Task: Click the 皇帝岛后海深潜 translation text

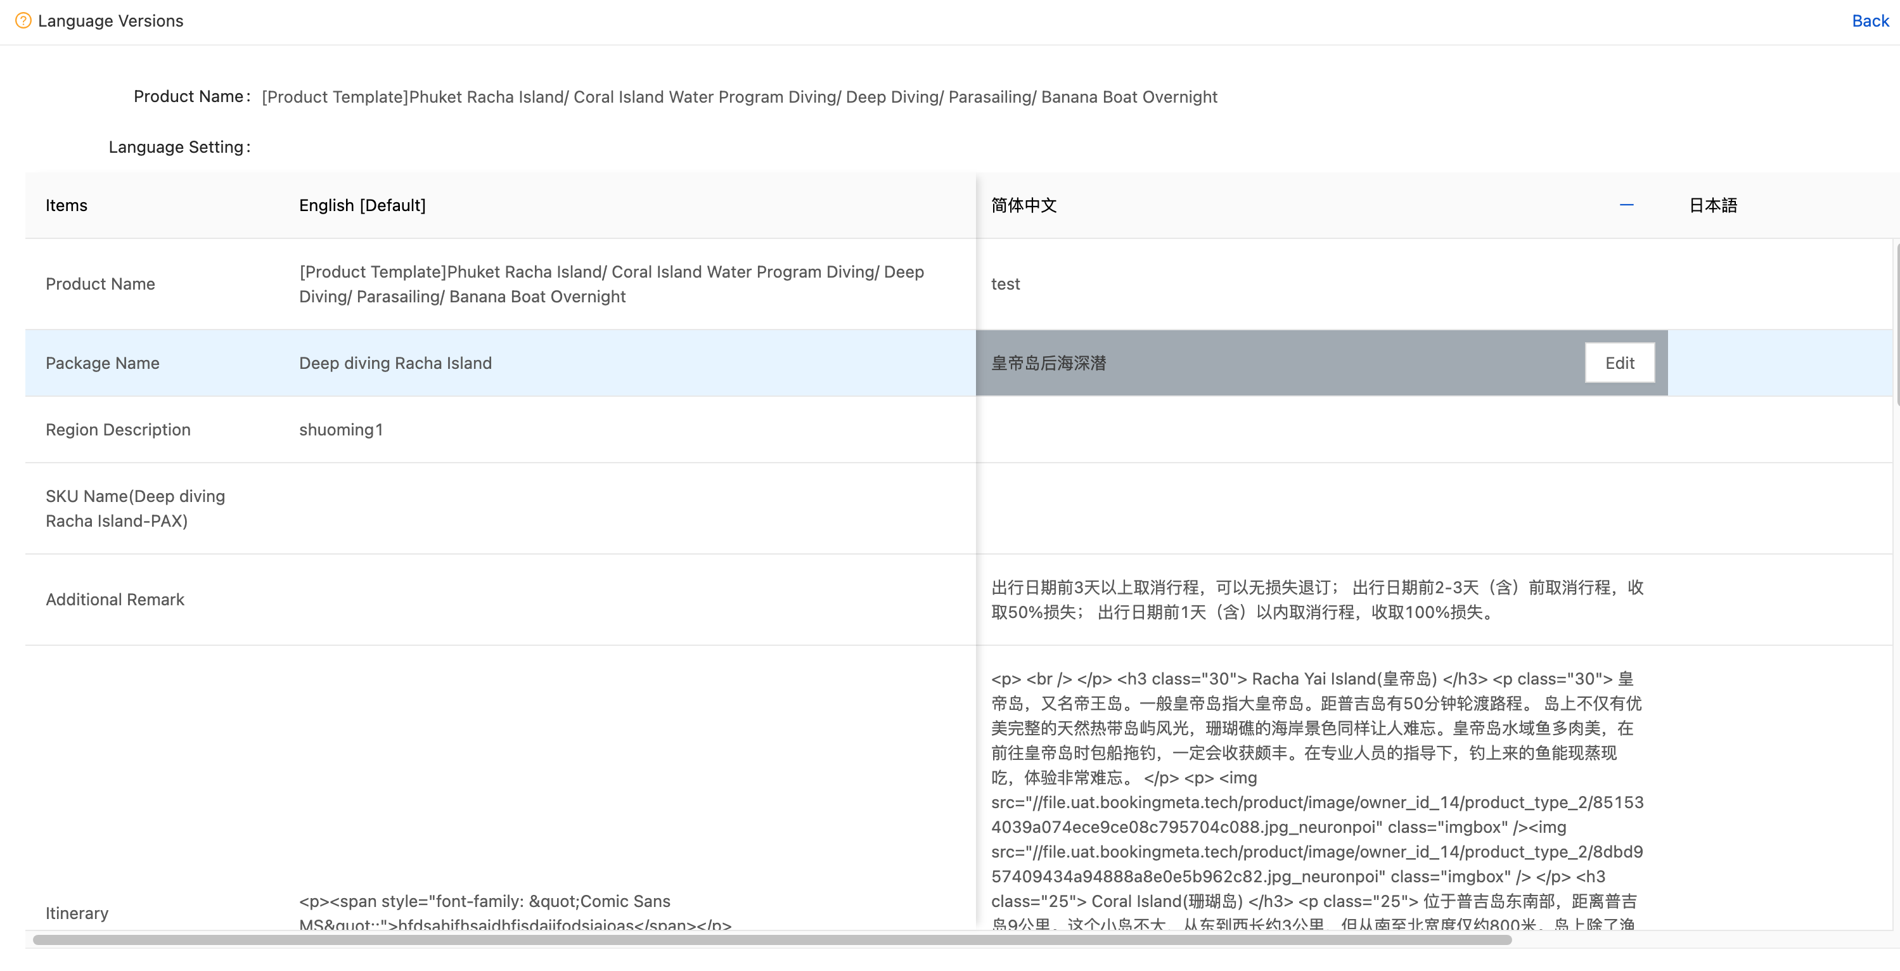Action: 1048,363
